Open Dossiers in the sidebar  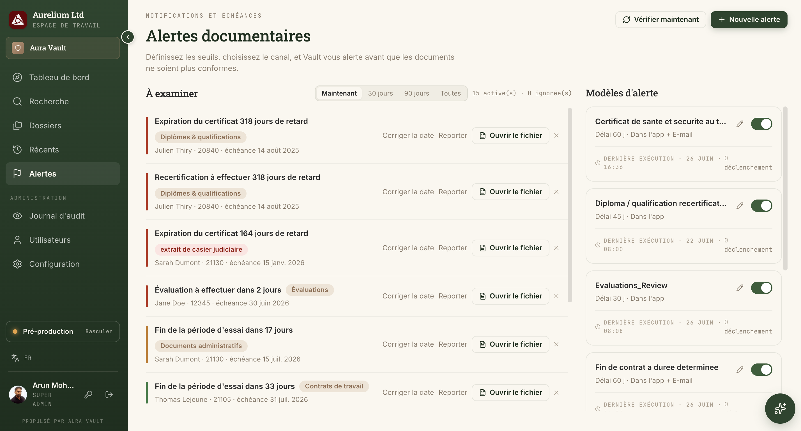click(x=63, y=126)
